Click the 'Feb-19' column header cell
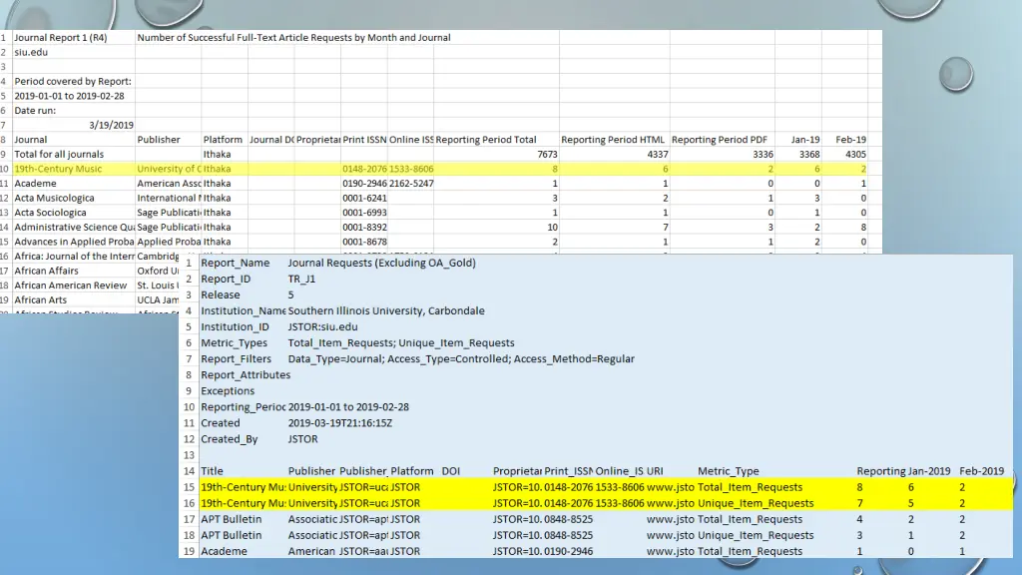This screenshot has height=575, width=1022. [x=851, y=140]
